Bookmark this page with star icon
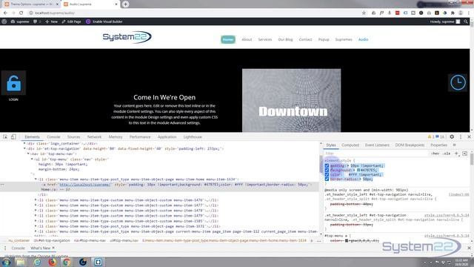 (364, 13)
